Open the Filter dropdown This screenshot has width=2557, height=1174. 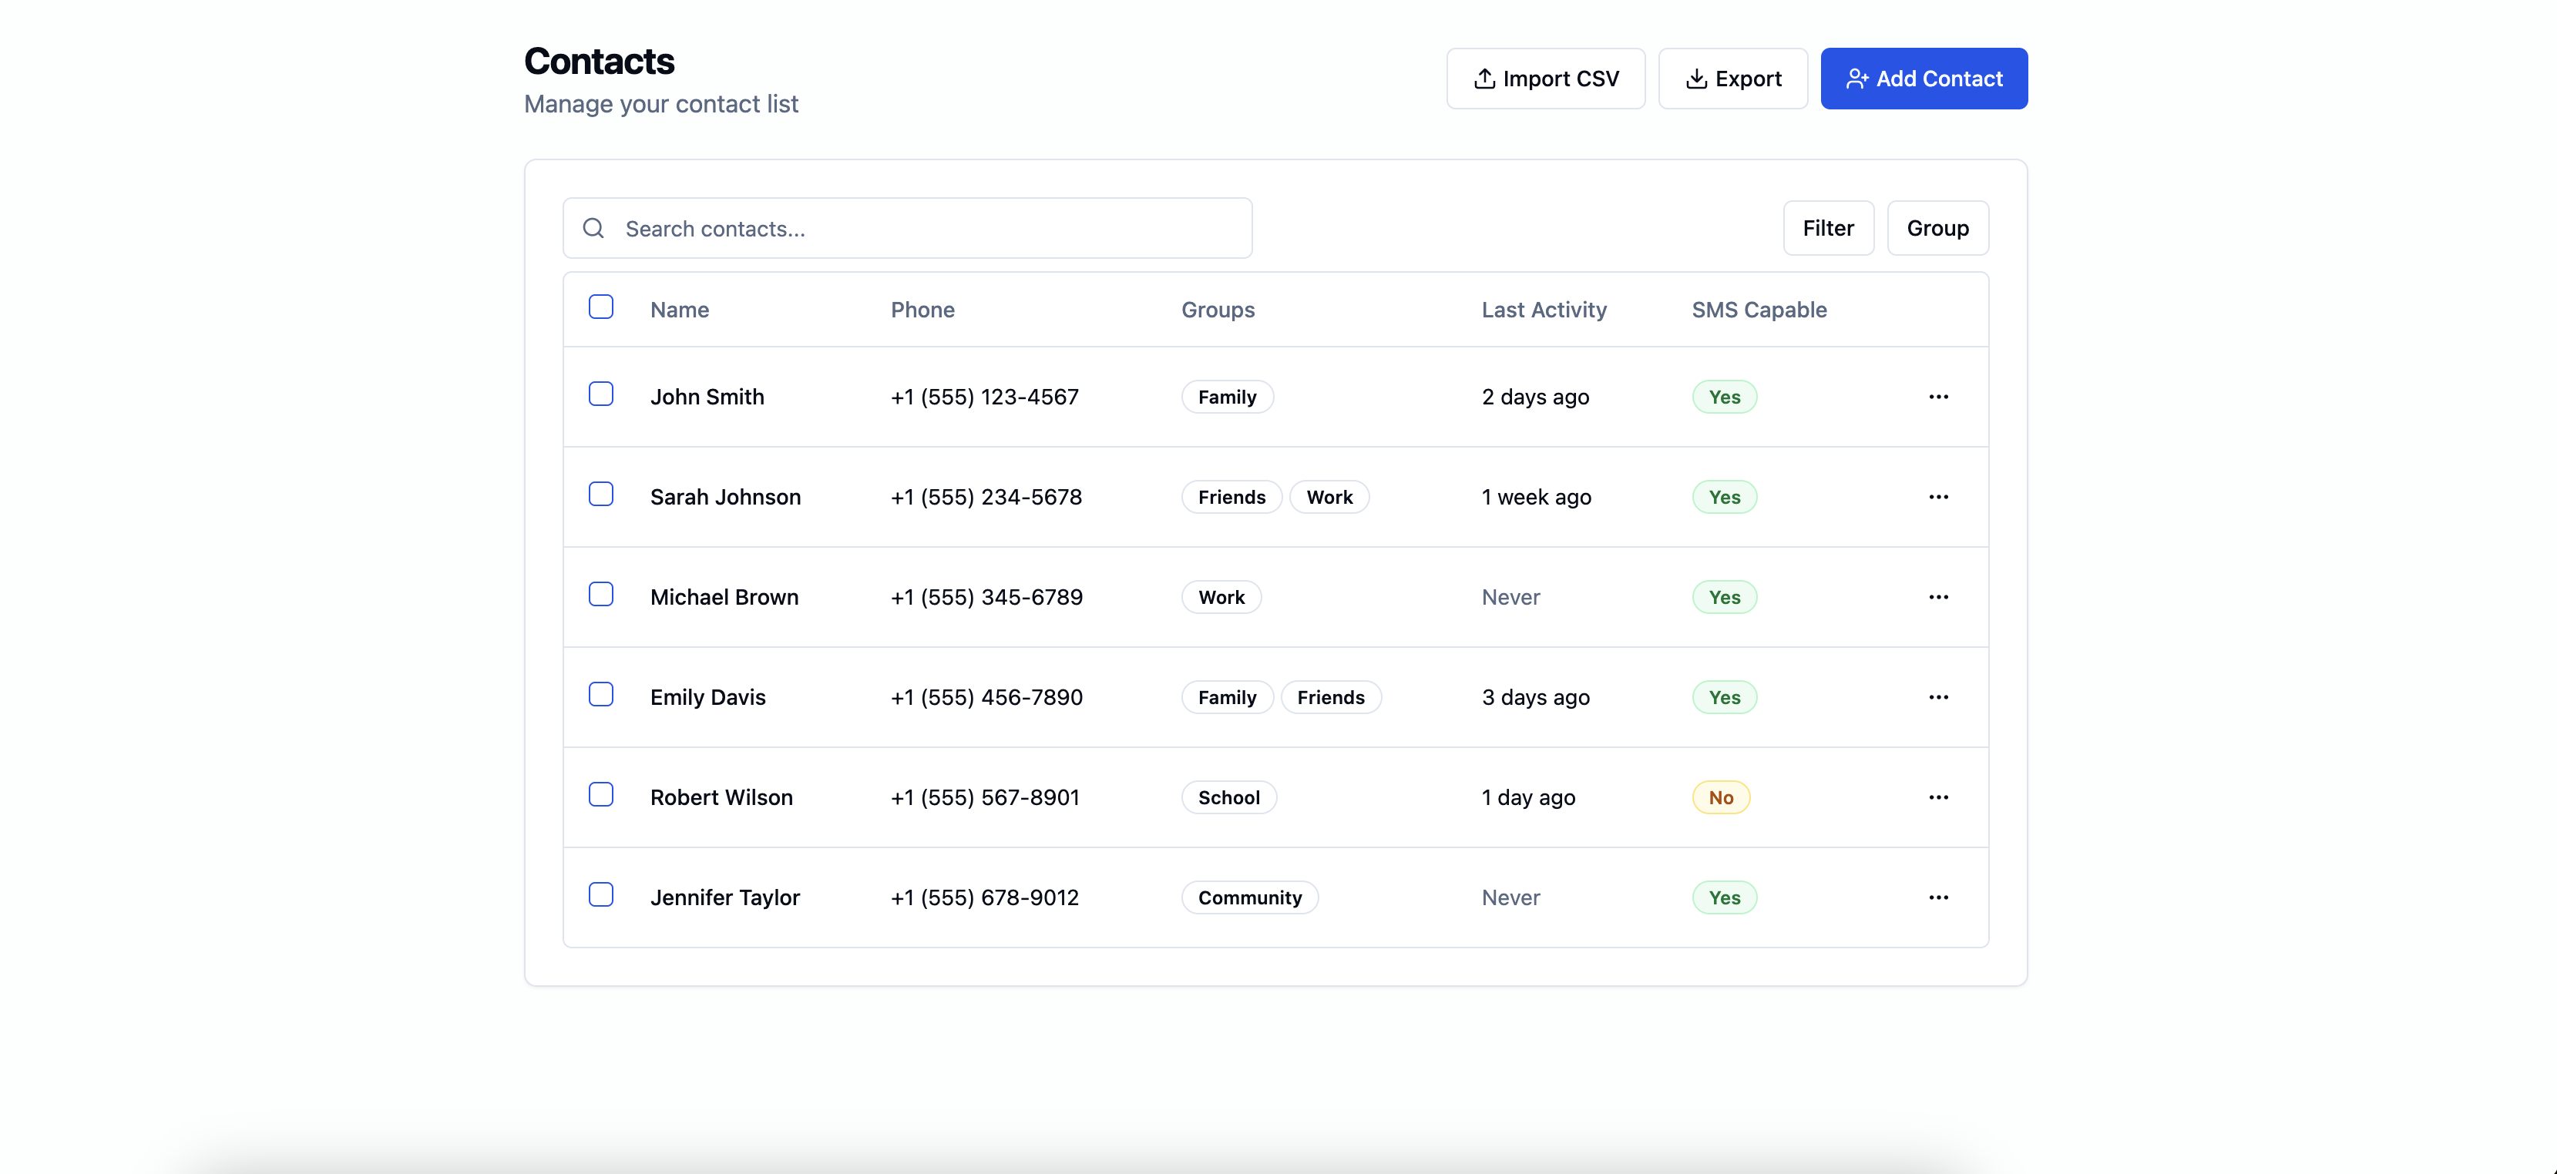[1827, 228]
